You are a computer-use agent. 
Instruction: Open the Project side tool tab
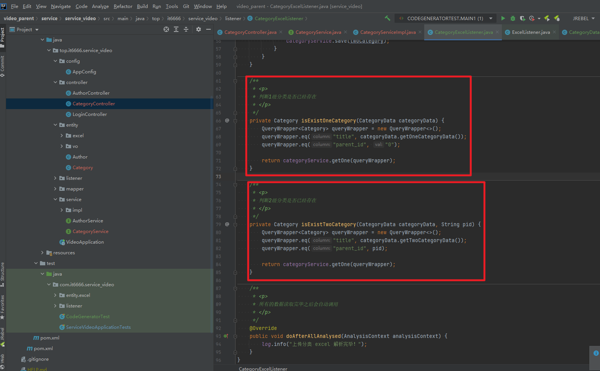3,37
